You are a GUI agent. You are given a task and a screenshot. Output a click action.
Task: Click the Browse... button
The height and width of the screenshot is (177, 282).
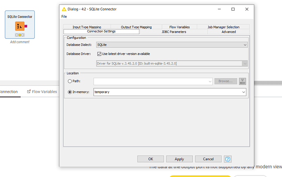[226, 81]
